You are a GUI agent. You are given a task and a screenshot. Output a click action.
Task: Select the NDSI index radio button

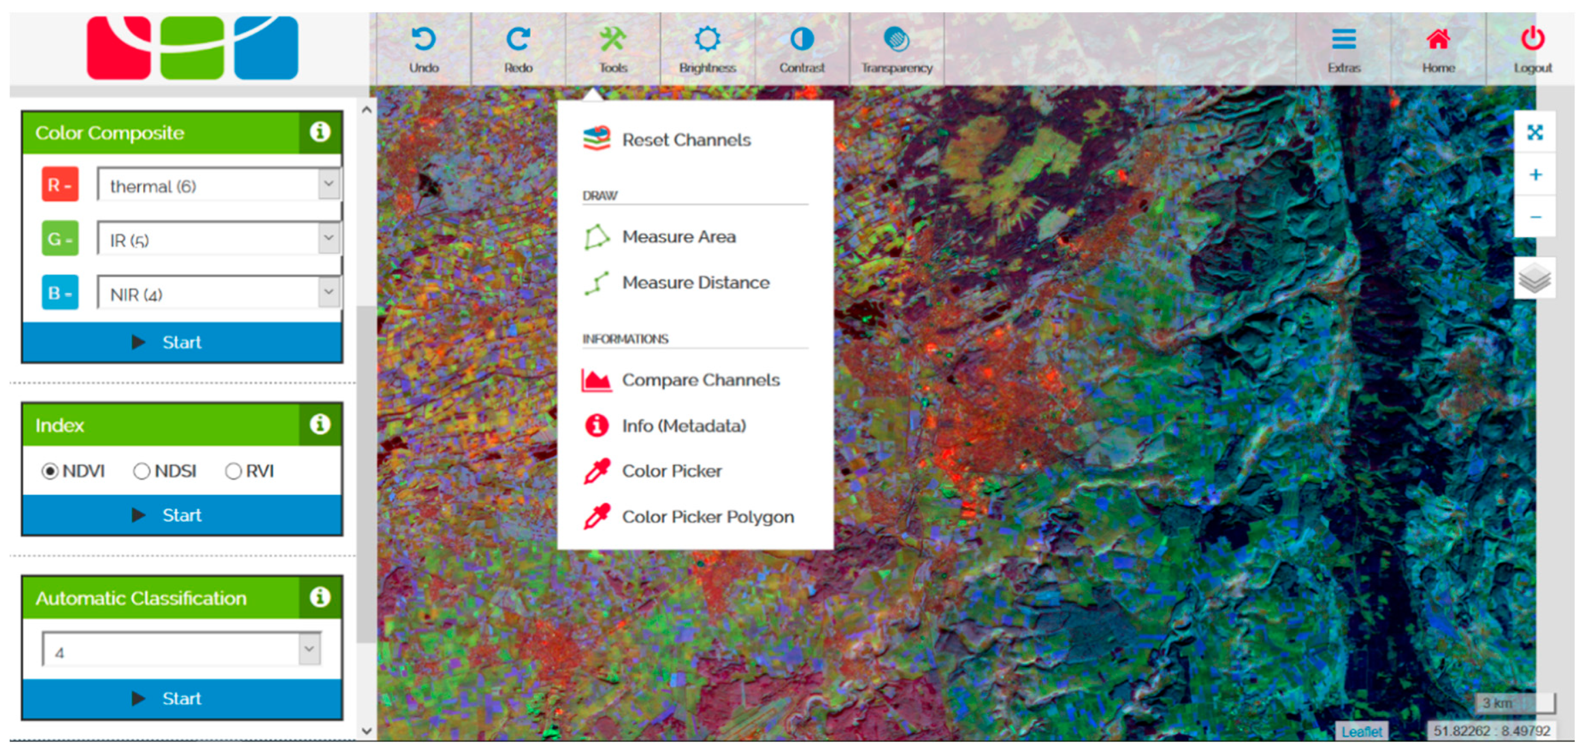click(141, 471)
